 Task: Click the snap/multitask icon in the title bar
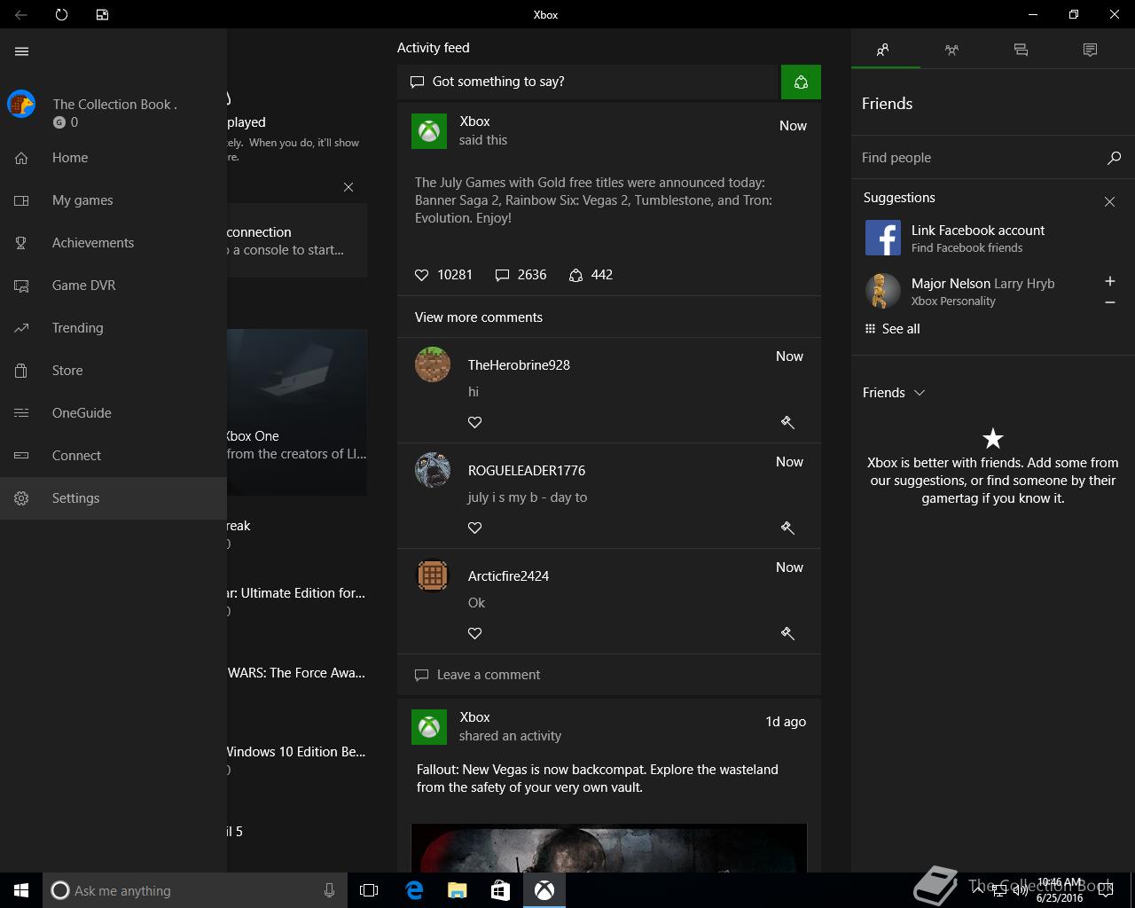coord(102,14)
